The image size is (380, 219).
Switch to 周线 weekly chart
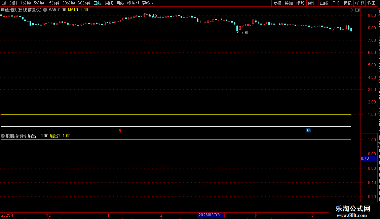point(109,3)
